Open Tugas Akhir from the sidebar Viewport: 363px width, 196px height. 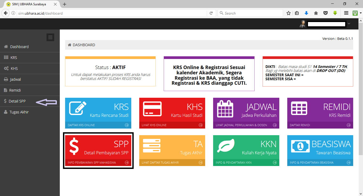[19, 112]
